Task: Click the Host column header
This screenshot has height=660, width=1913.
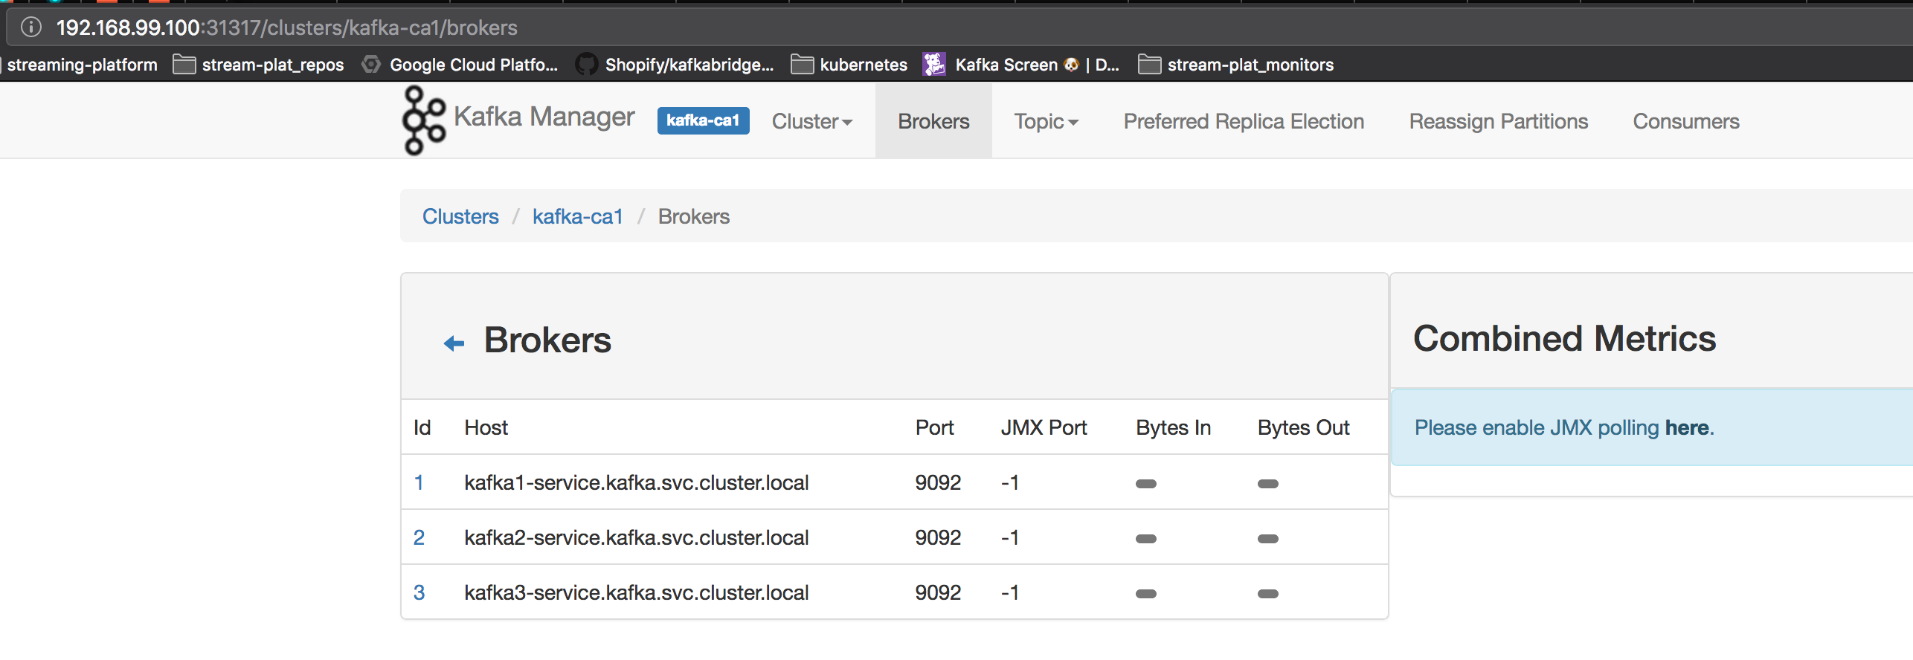Action: pos(486,427)
